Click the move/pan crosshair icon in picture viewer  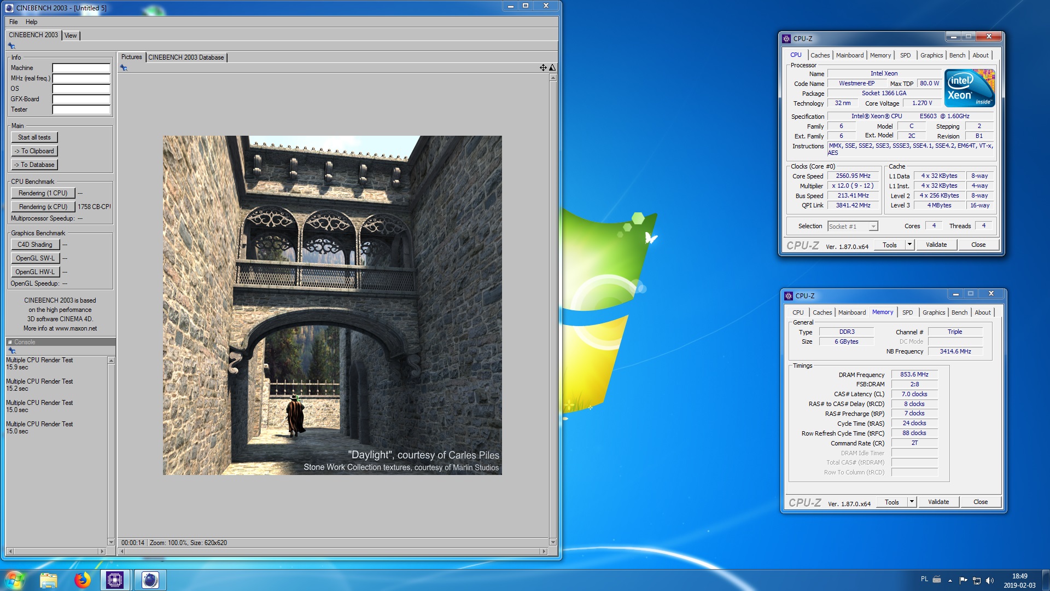(x=543, y=68)
